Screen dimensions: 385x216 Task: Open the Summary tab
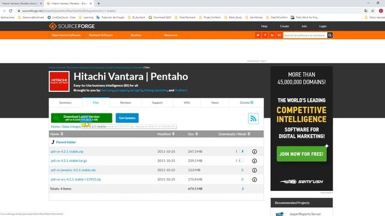coord(66,103)
